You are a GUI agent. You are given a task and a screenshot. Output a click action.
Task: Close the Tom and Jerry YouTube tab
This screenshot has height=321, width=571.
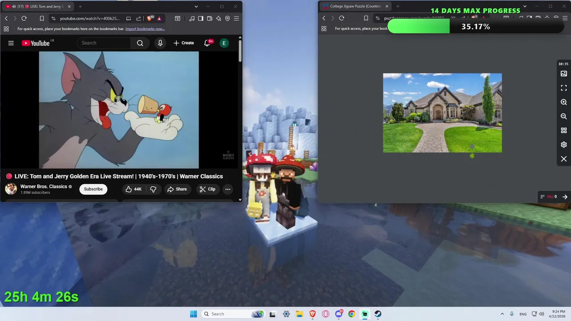tap(69, 7)
